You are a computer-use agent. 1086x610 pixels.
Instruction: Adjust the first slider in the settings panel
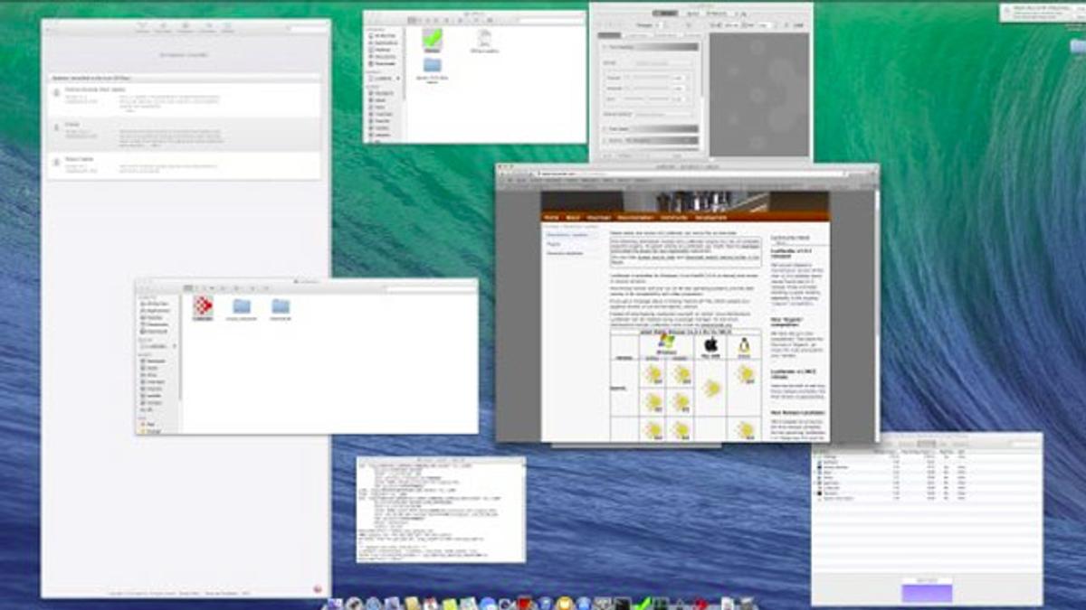coord(648,79)
